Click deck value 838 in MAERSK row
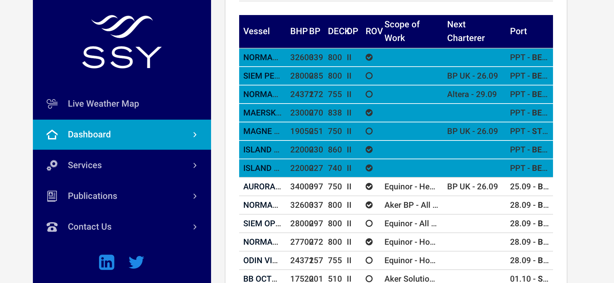Viewport: 614px width, 283px height. (335, 113)
